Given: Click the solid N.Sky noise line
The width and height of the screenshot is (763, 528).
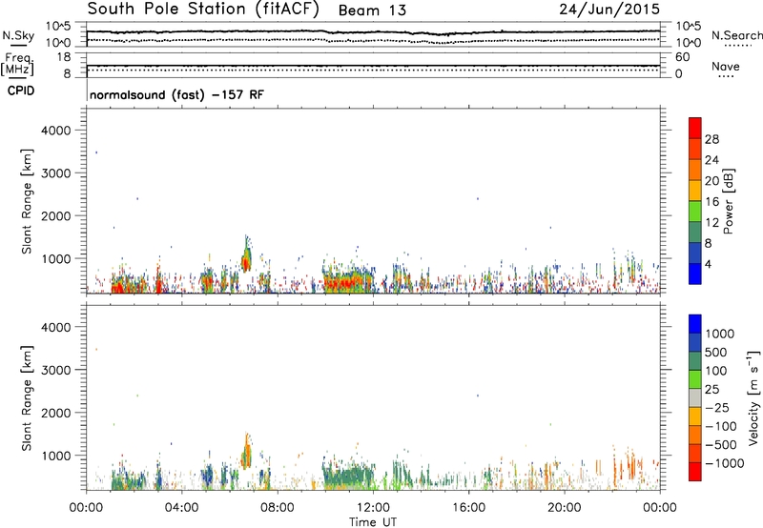Looking at the screenshot, I should click(x=373, y=32).
